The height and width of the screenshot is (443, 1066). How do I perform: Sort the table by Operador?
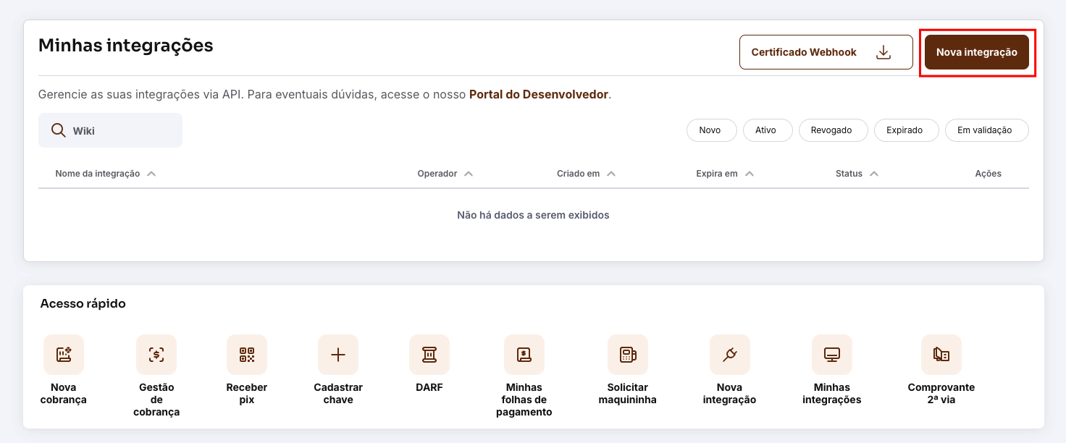tap(445, 173)
